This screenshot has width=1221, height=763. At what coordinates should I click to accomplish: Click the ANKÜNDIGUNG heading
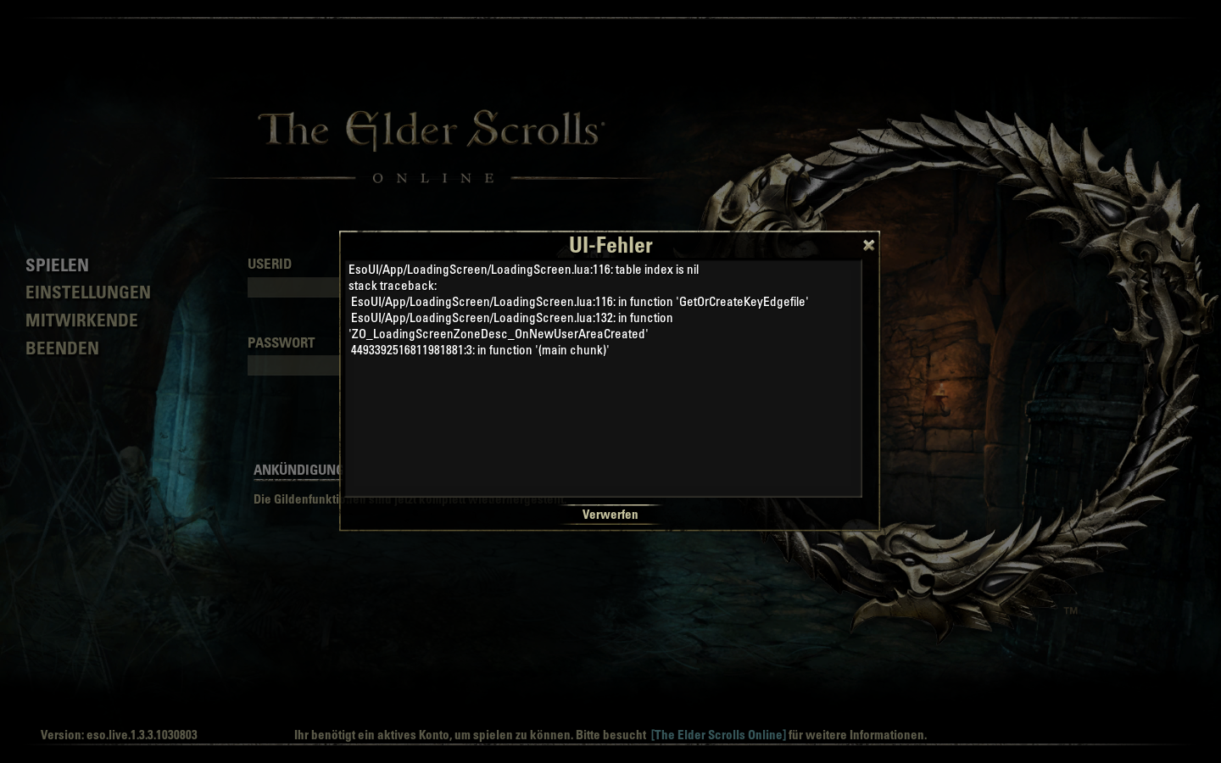(x=297, y=470)
